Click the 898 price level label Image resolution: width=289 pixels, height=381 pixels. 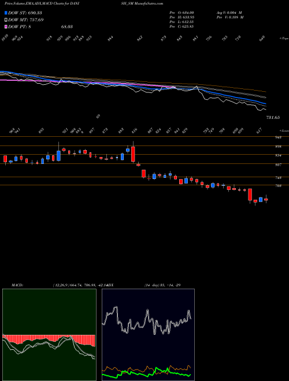278,147
